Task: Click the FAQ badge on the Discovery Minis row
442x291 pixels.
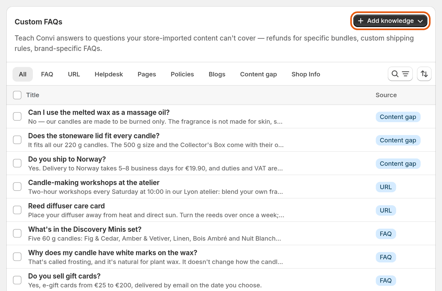Action: coord(386,234)
